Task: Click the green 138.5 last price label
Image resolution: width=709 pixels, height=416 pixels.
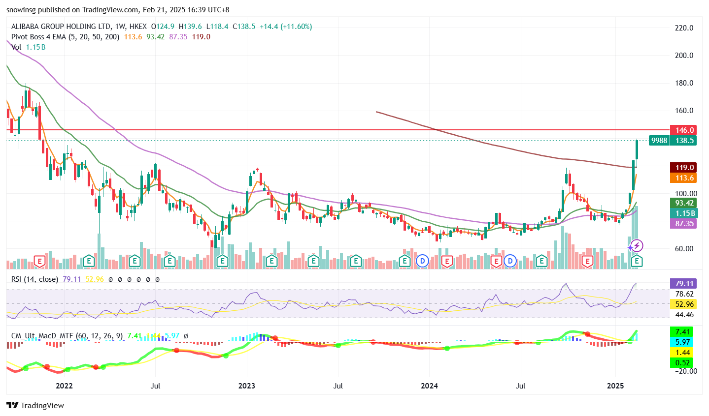Action: pos(684,141)
